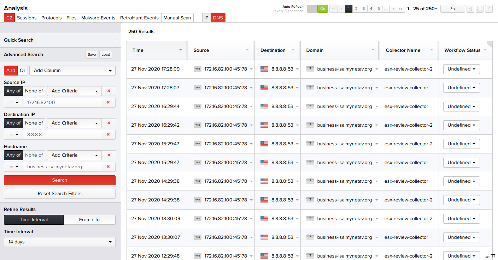This screenshot has width=498, height=260.
Task: Switch to the Malware Events tab
Action: (x=98, y=18)
